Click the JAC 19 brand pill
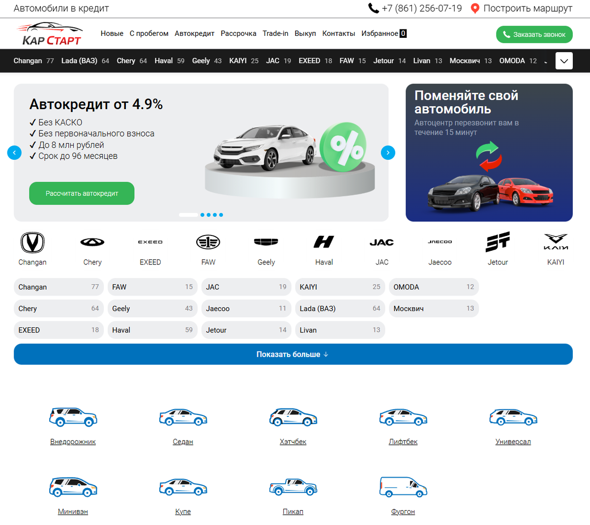The height and width of the screenshot is (525, 590). [246, 287]
